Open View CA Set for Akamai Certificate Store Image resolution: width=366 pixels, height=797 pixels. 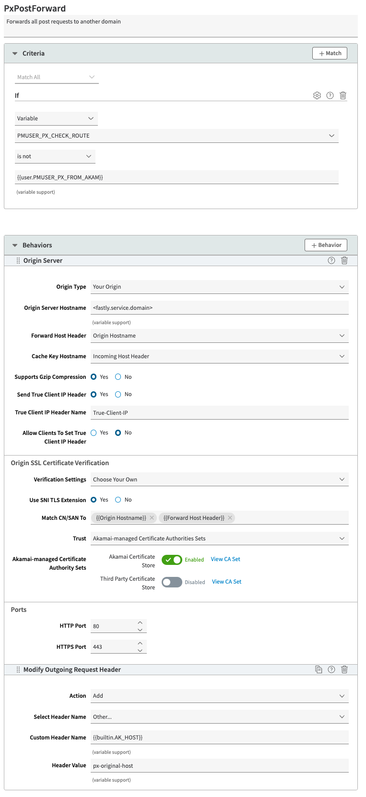click(x=225, y=559)
